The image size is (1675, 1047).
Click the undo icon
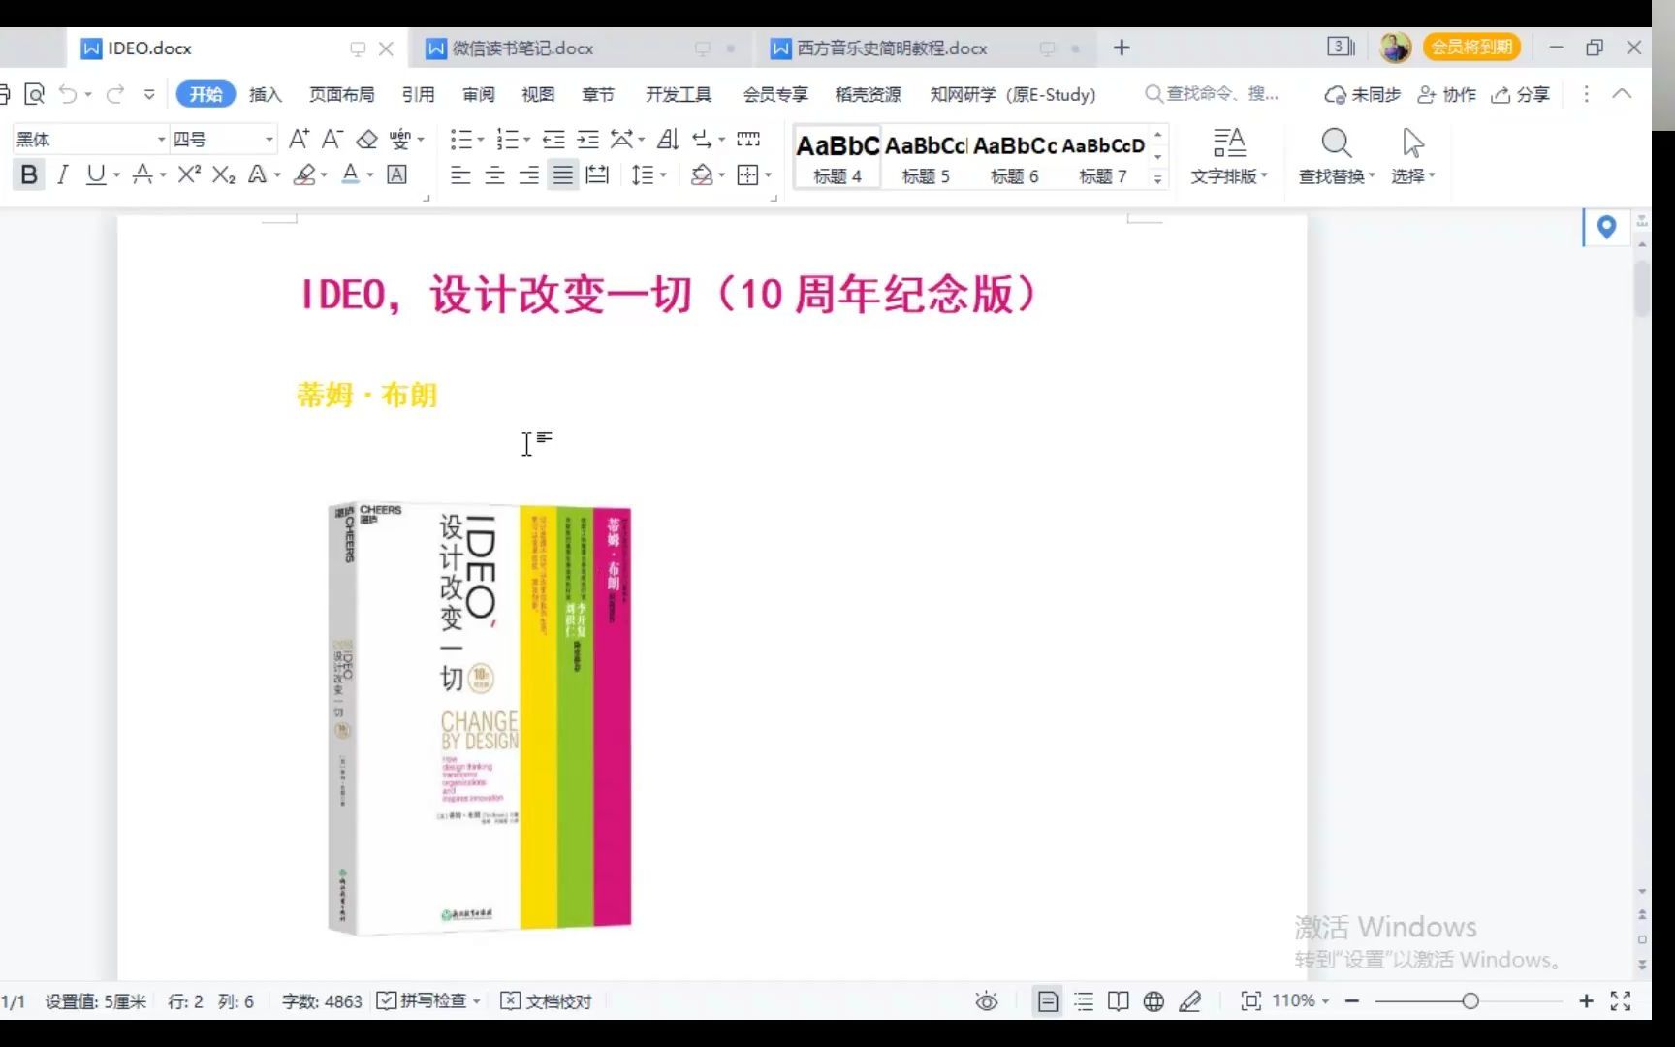tap(68, 94)
